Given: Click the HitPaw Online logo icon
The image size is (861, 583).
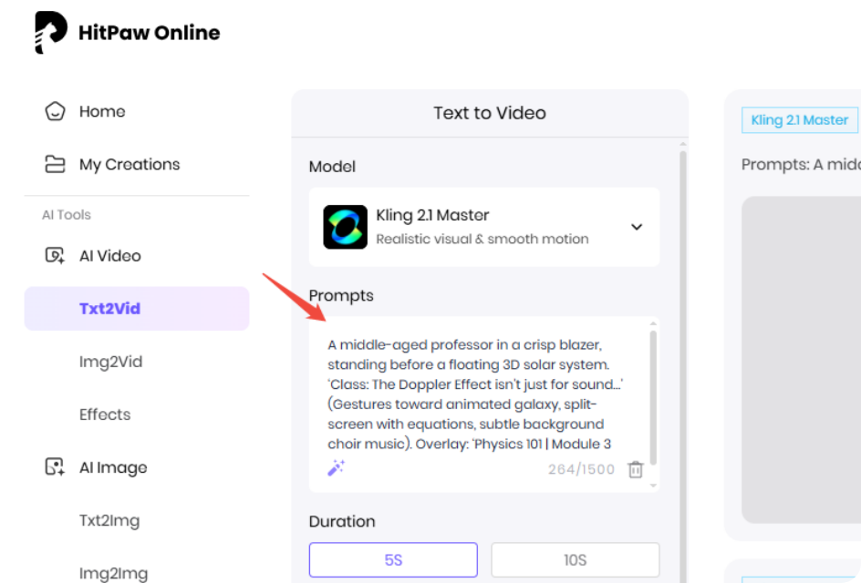Looking at the screenshot, I should (x=50, y=33).
